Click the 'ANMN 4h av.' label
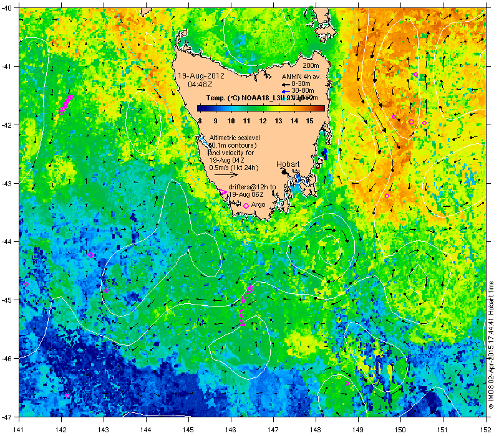This screenshot has height=436, width=499. (301, 77)
